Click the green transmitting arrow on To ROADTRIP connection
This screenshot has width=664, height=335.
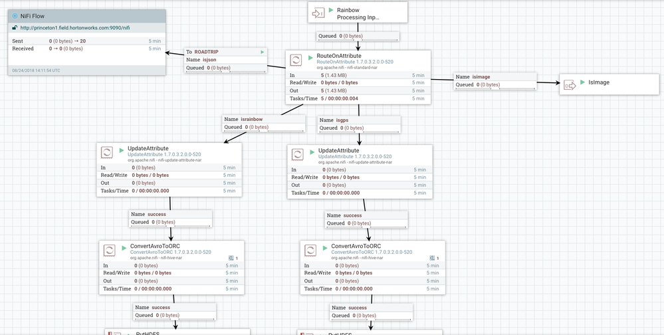(263, 52)
